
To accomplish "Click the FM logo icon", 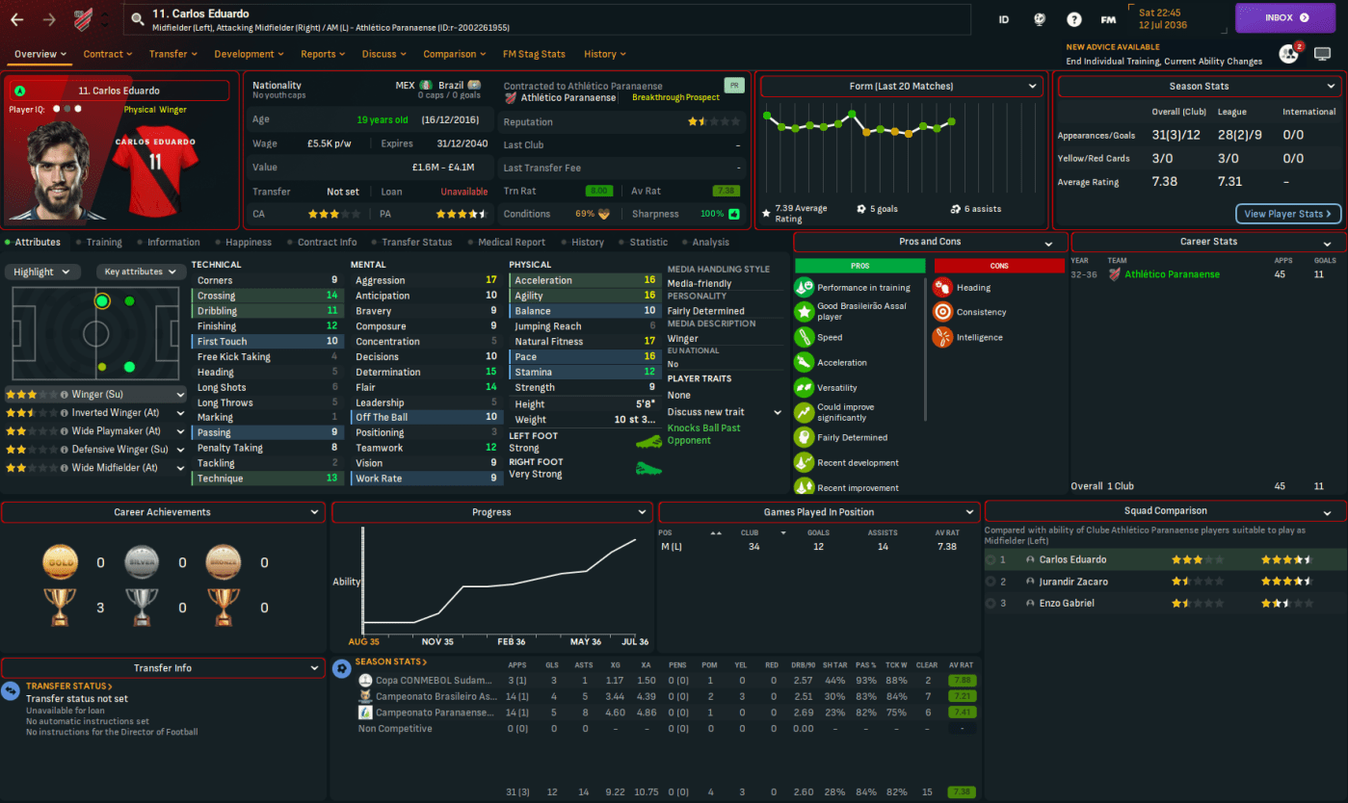I will tap(1108, 19).
